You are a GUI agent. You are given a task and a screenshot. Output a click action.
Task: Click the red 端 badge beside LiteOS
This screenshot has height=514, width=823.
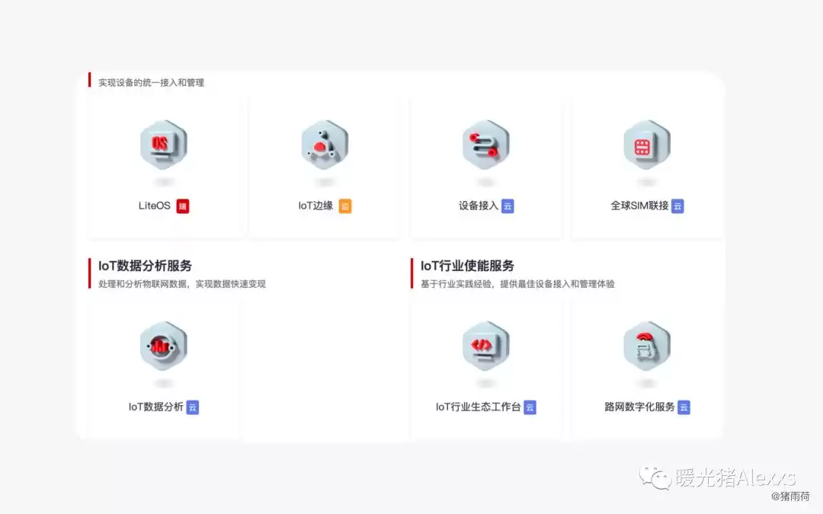click(184, 206)
